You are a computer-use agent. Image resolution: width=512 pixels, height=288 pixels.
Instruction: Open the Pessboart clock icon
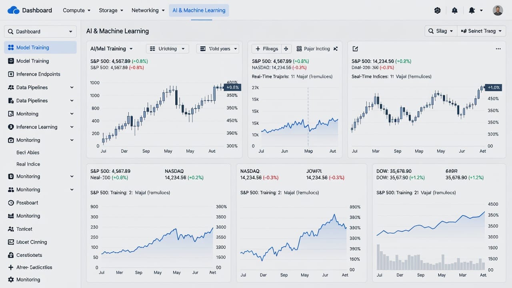point(11,203)
